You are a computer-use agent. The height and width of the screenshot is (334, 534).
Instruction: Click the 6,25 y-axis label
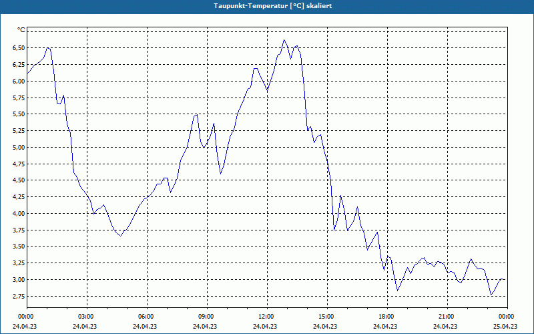click(19, 64)
